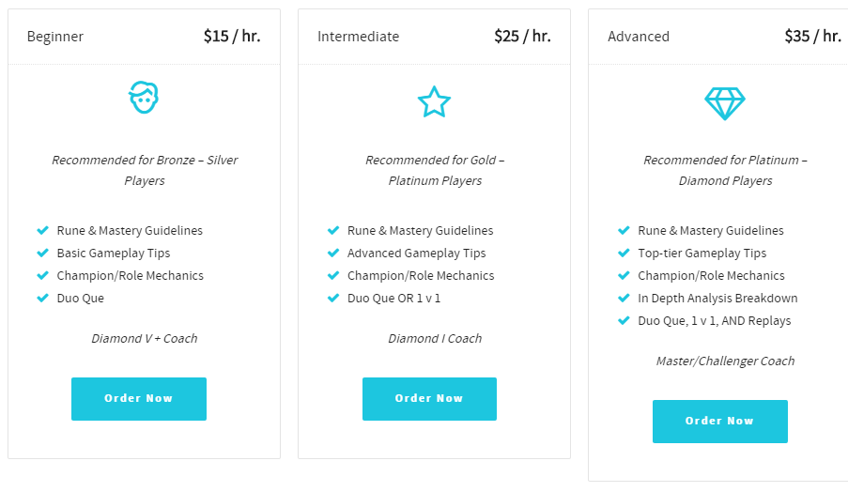Click checkmark beside Advanced Gameplay Tips
The height and width of the screenshot is (492, 848).
pos(333,253)
